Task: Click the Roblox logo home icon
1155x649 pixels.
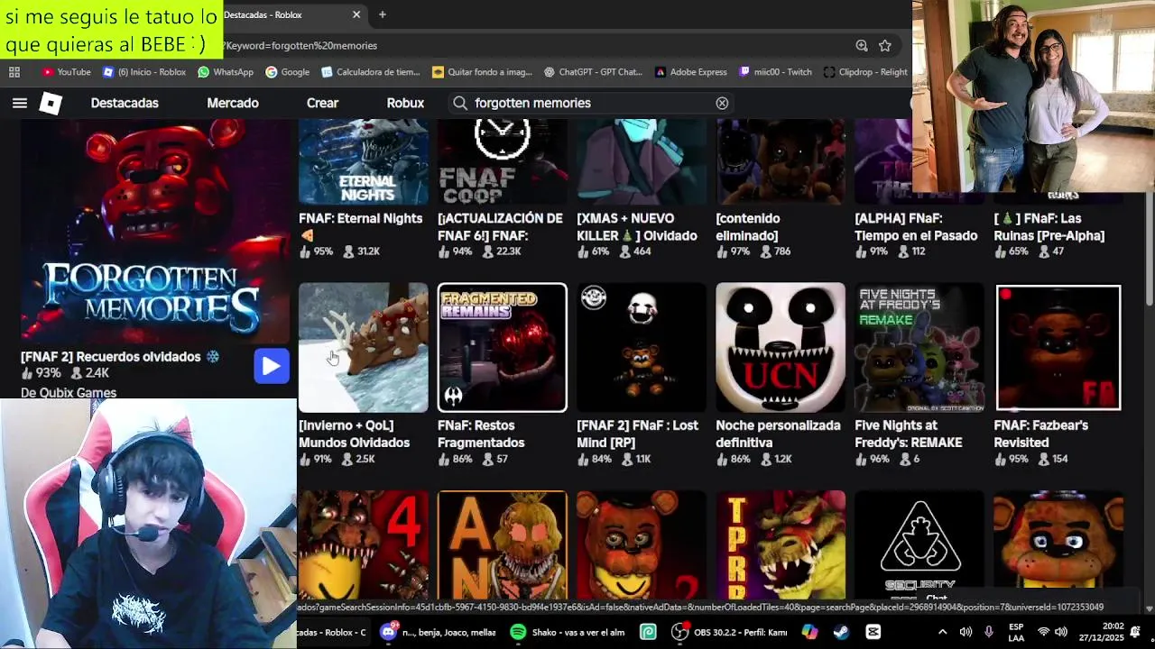Action: pyautogui.click(x=51, y=103)
